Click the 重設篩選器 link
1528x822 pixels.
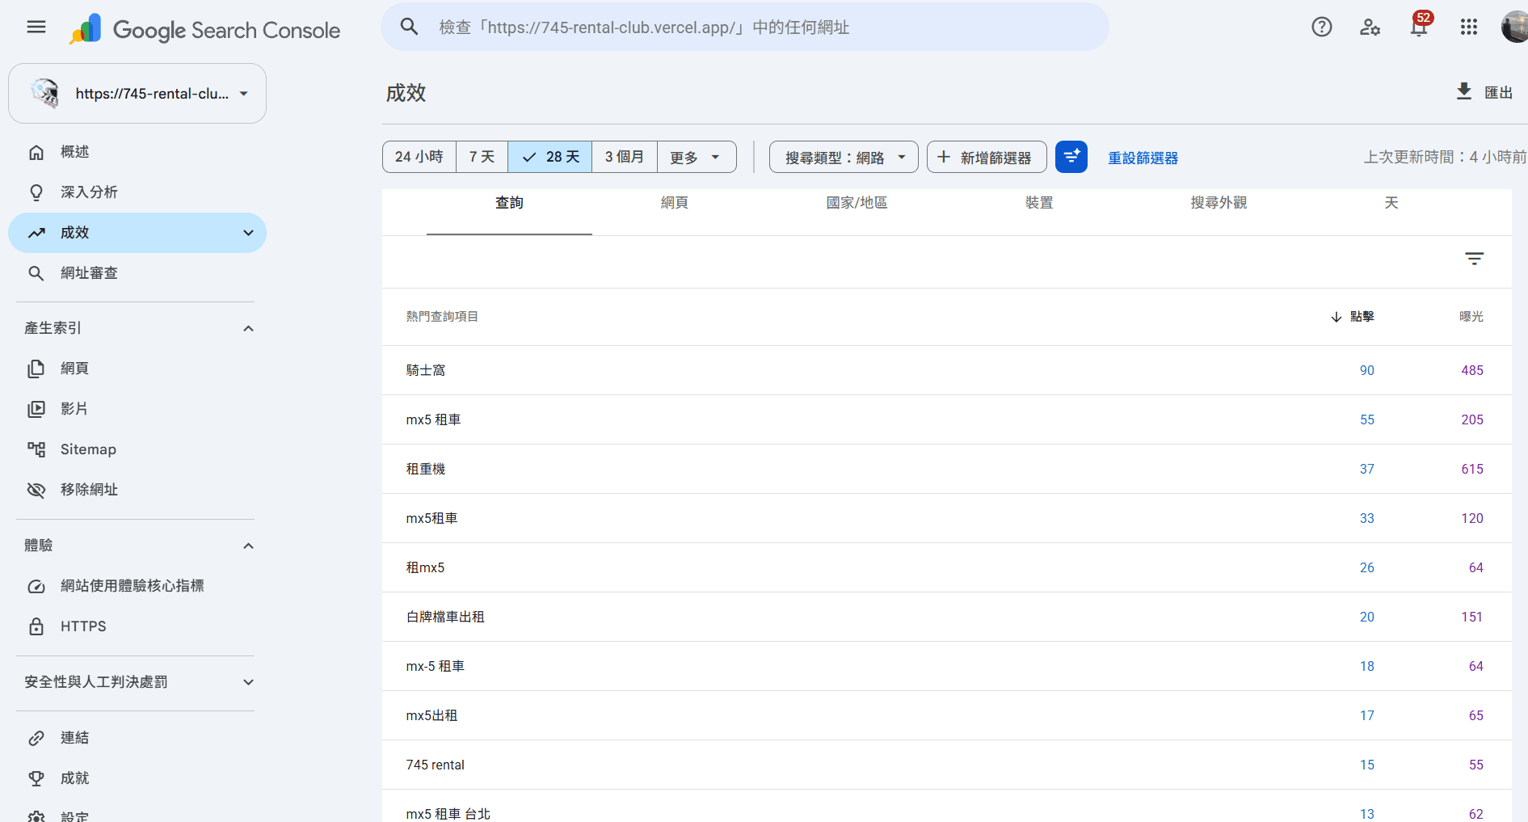pyautogui.click(x=1143, y=158)
